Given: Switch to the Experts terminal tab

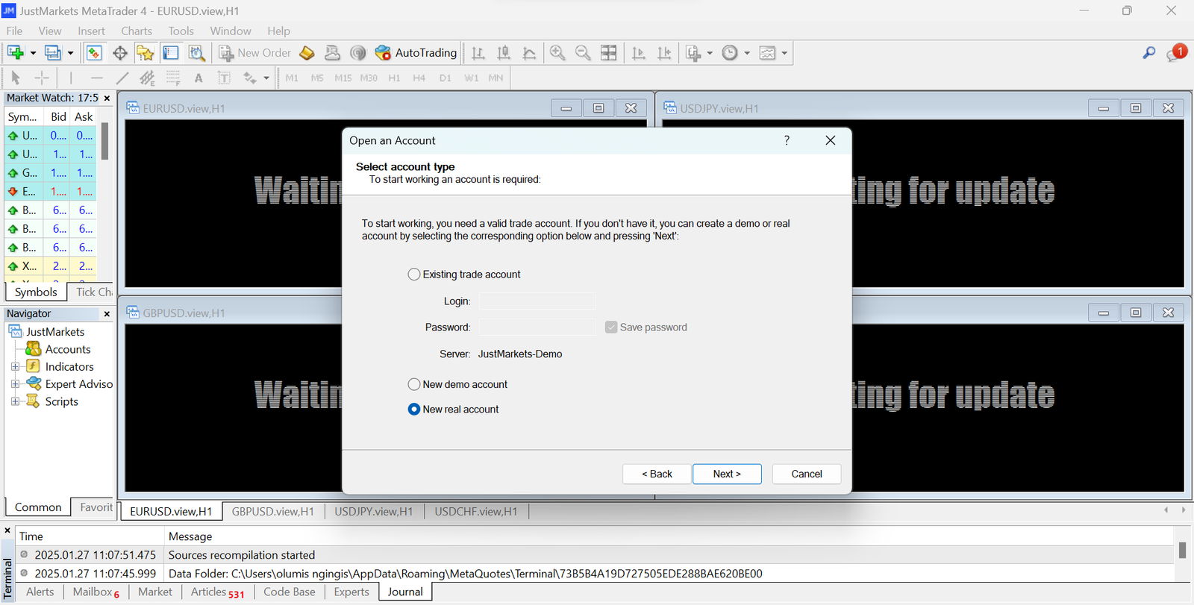Looking at the screenshot, I should pos(351,592).
